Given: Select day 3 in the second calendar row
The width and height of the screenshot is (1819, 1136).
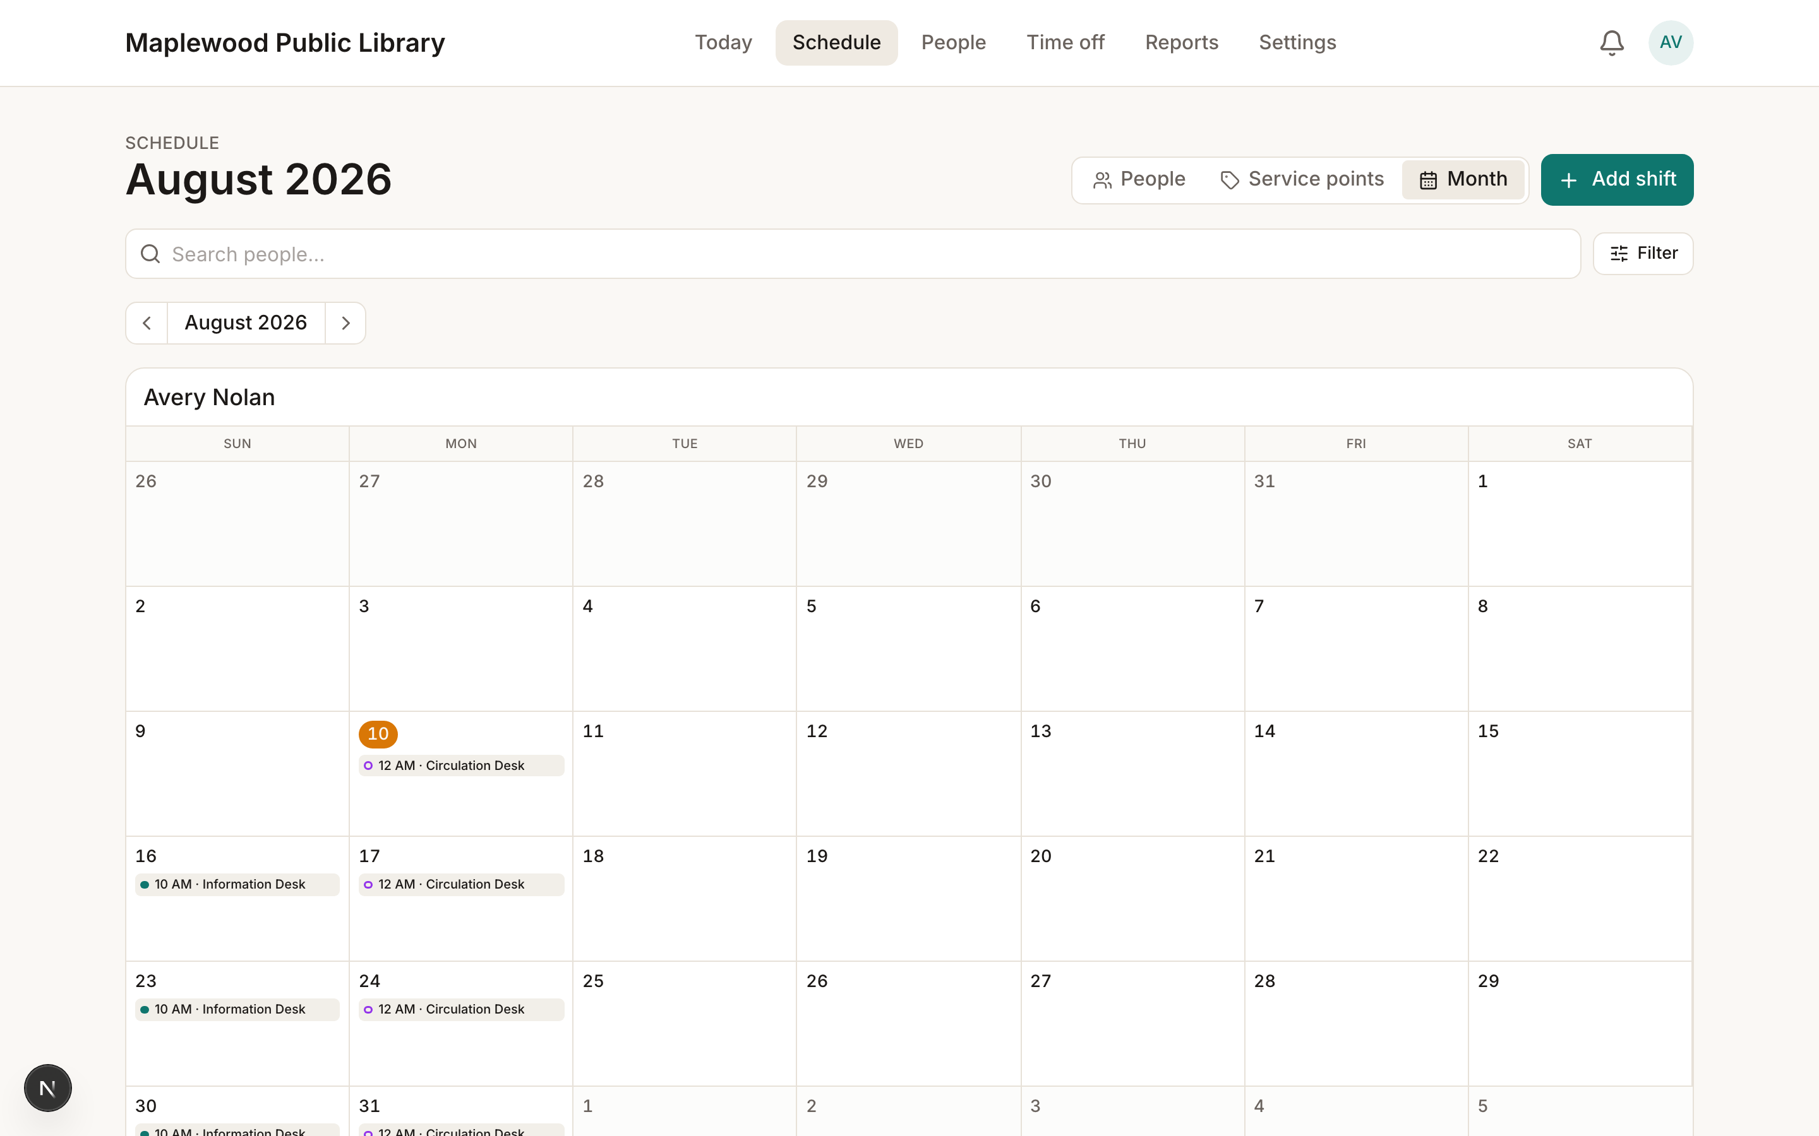Looking at the screenshot, I should coord(461,648).
